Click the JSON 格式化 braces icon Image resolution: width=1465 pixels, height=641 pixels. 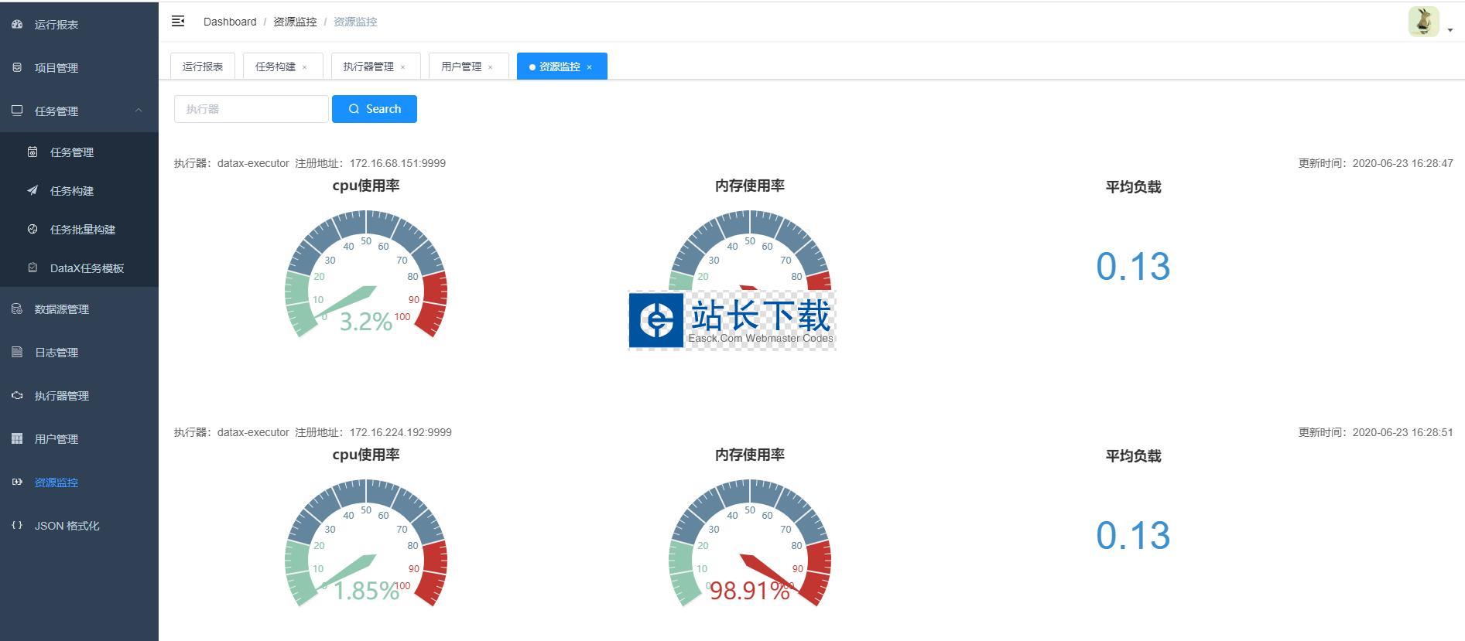[17, 526]
